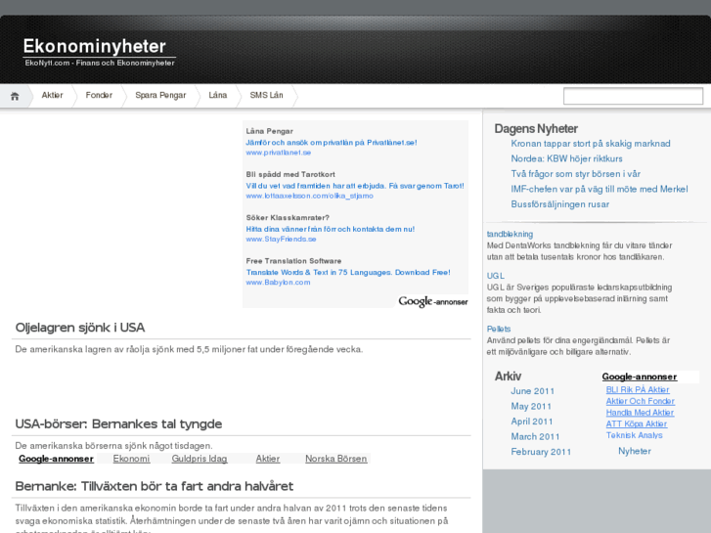Screen dimensions: 711x533
Task: Focus the search input field
Action: pyautogui.click(x=633, y=96)
